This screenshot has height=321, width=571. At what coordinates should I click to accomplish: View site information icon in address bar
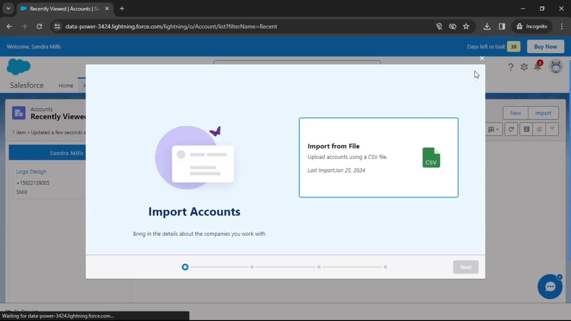[x=57, y=26]
